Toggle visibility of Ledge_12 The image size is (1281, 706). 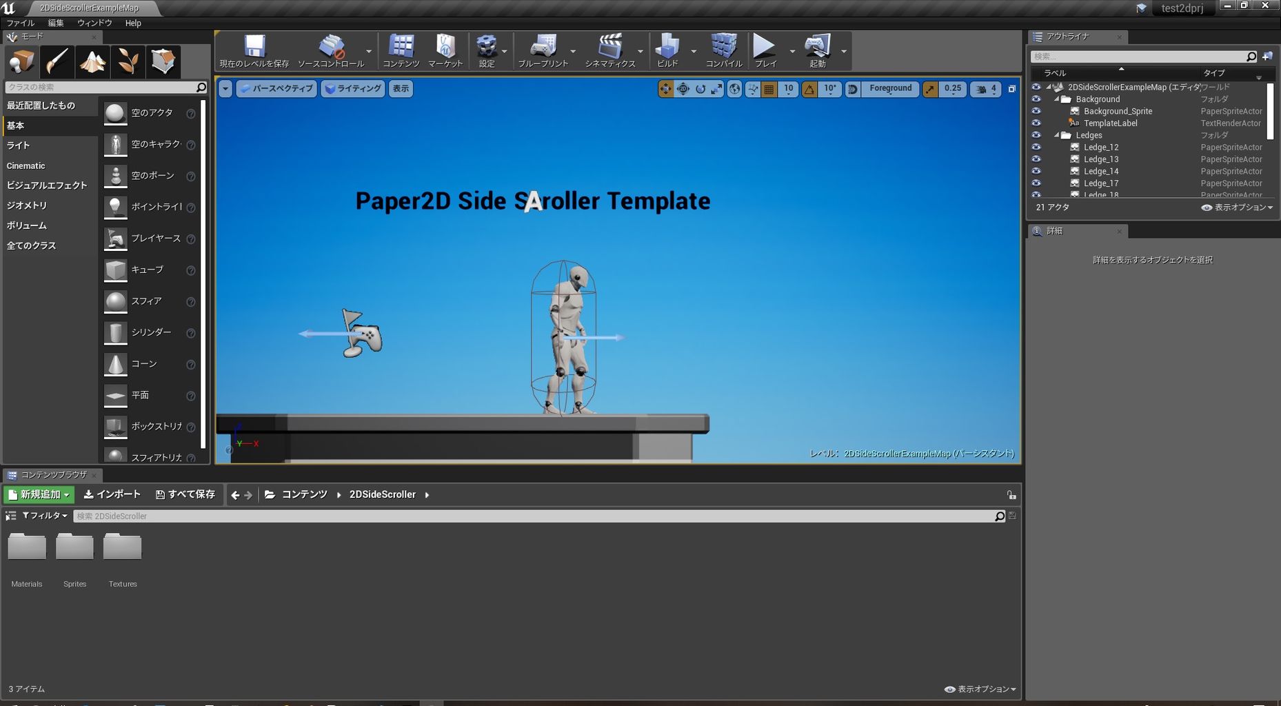(1036, 148)
